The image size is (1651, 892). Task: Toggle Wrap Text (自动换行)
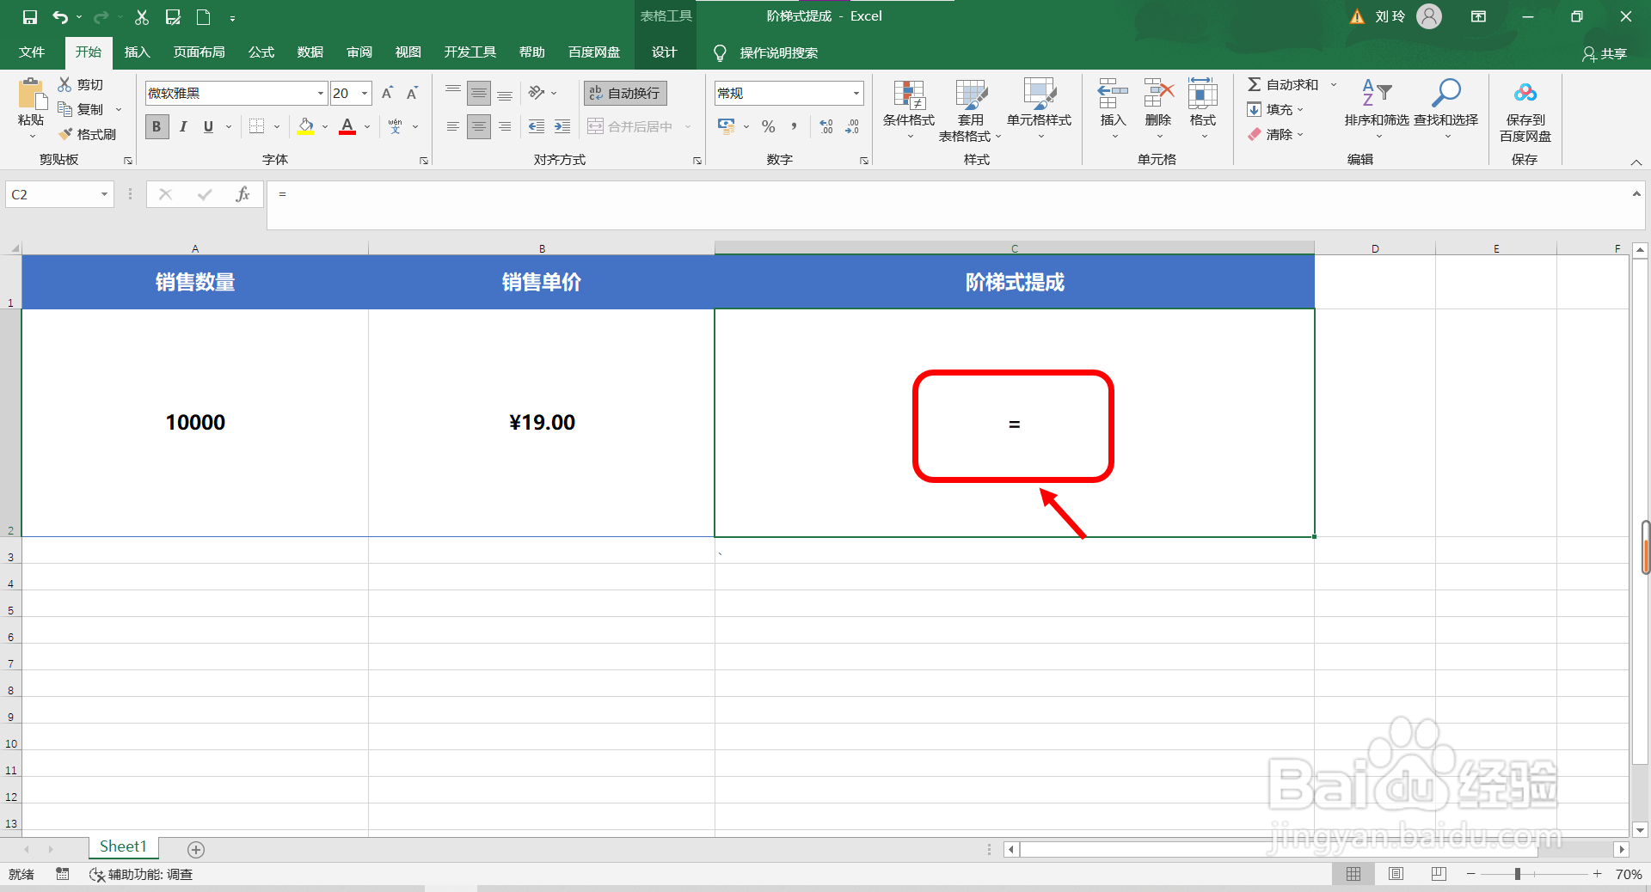point(625,93)
